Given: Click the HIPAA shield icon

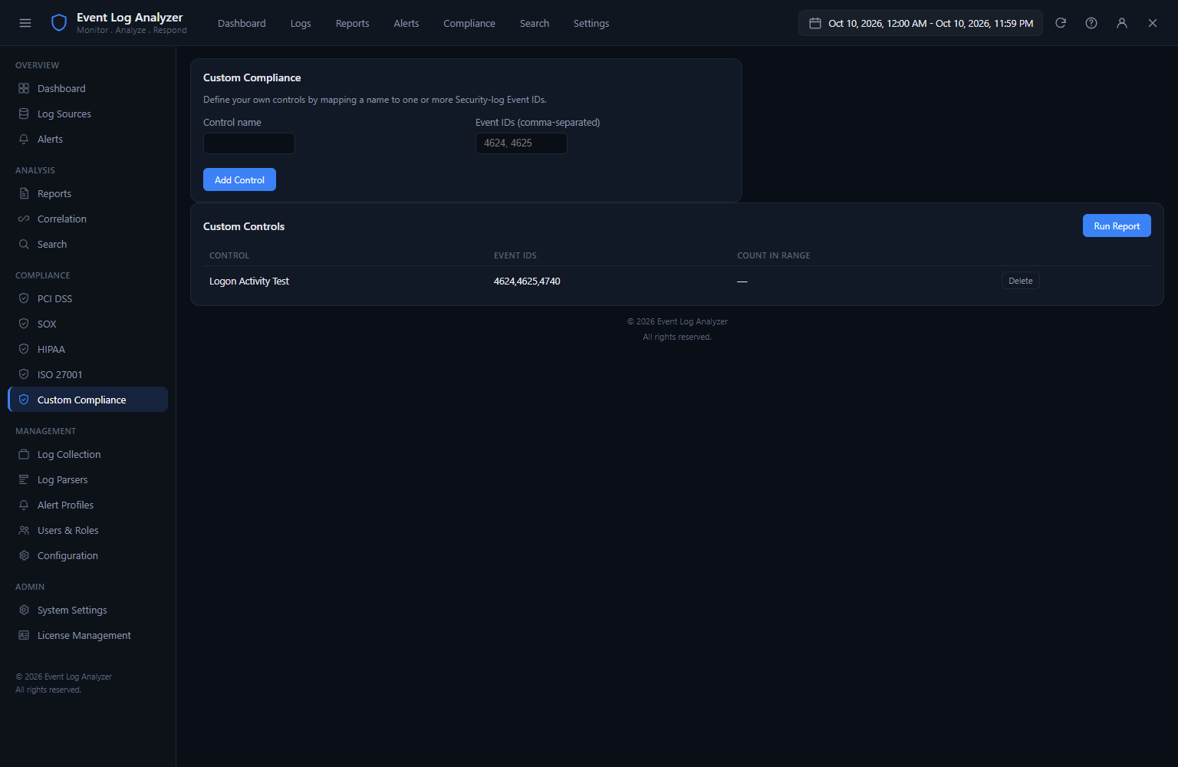Looking at the screenshot, I should click(x=24, y=349).
